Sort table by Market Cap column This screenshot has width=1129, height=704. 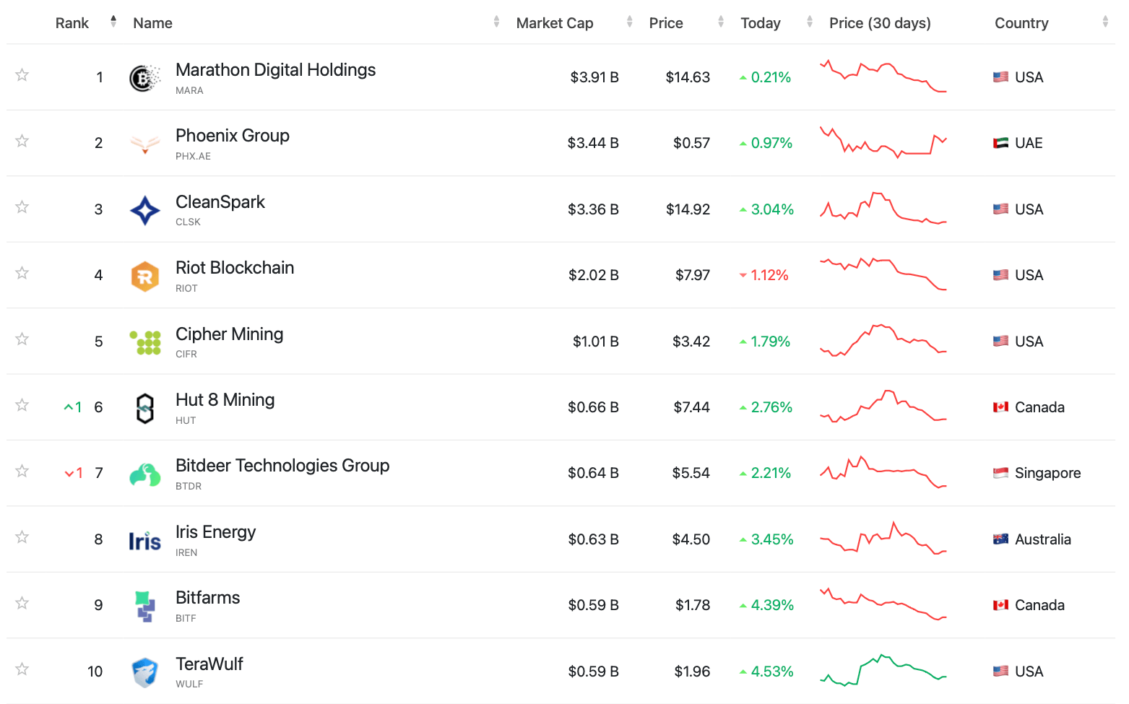(555, 23)
